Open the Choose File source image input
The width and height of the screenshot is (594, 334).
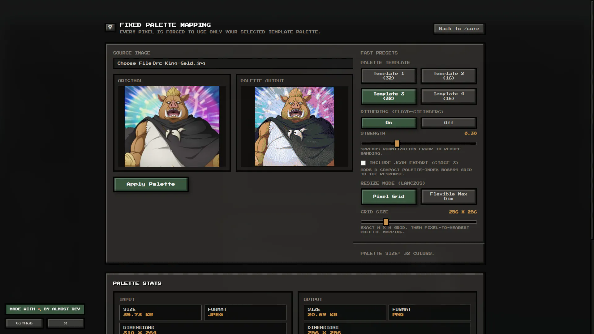(233, 63)
